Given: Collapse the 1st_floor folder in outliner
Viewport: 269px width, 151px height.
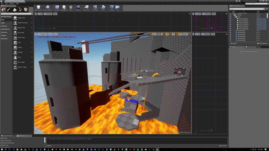Looking at the screenshot, I should (x=234, y=15).
